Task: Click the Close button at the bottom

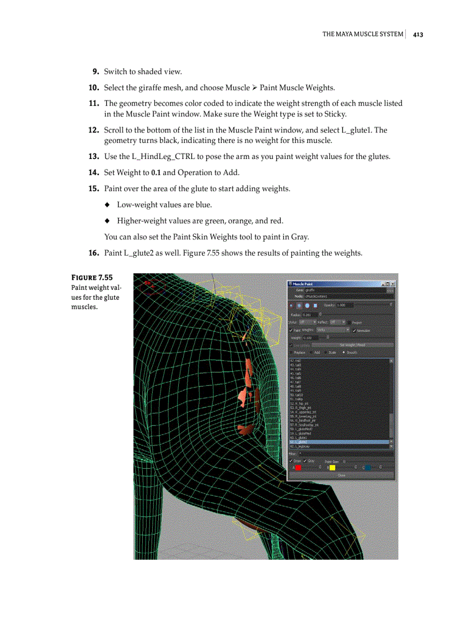Action: pyautogui.click(x=341, y=475)
